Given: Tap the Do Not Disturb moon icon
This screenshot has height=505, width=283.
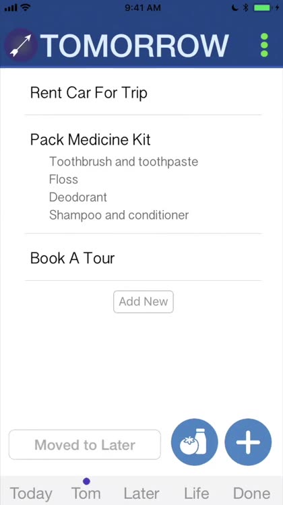Looking at the screenshot, I should (234, 7).
